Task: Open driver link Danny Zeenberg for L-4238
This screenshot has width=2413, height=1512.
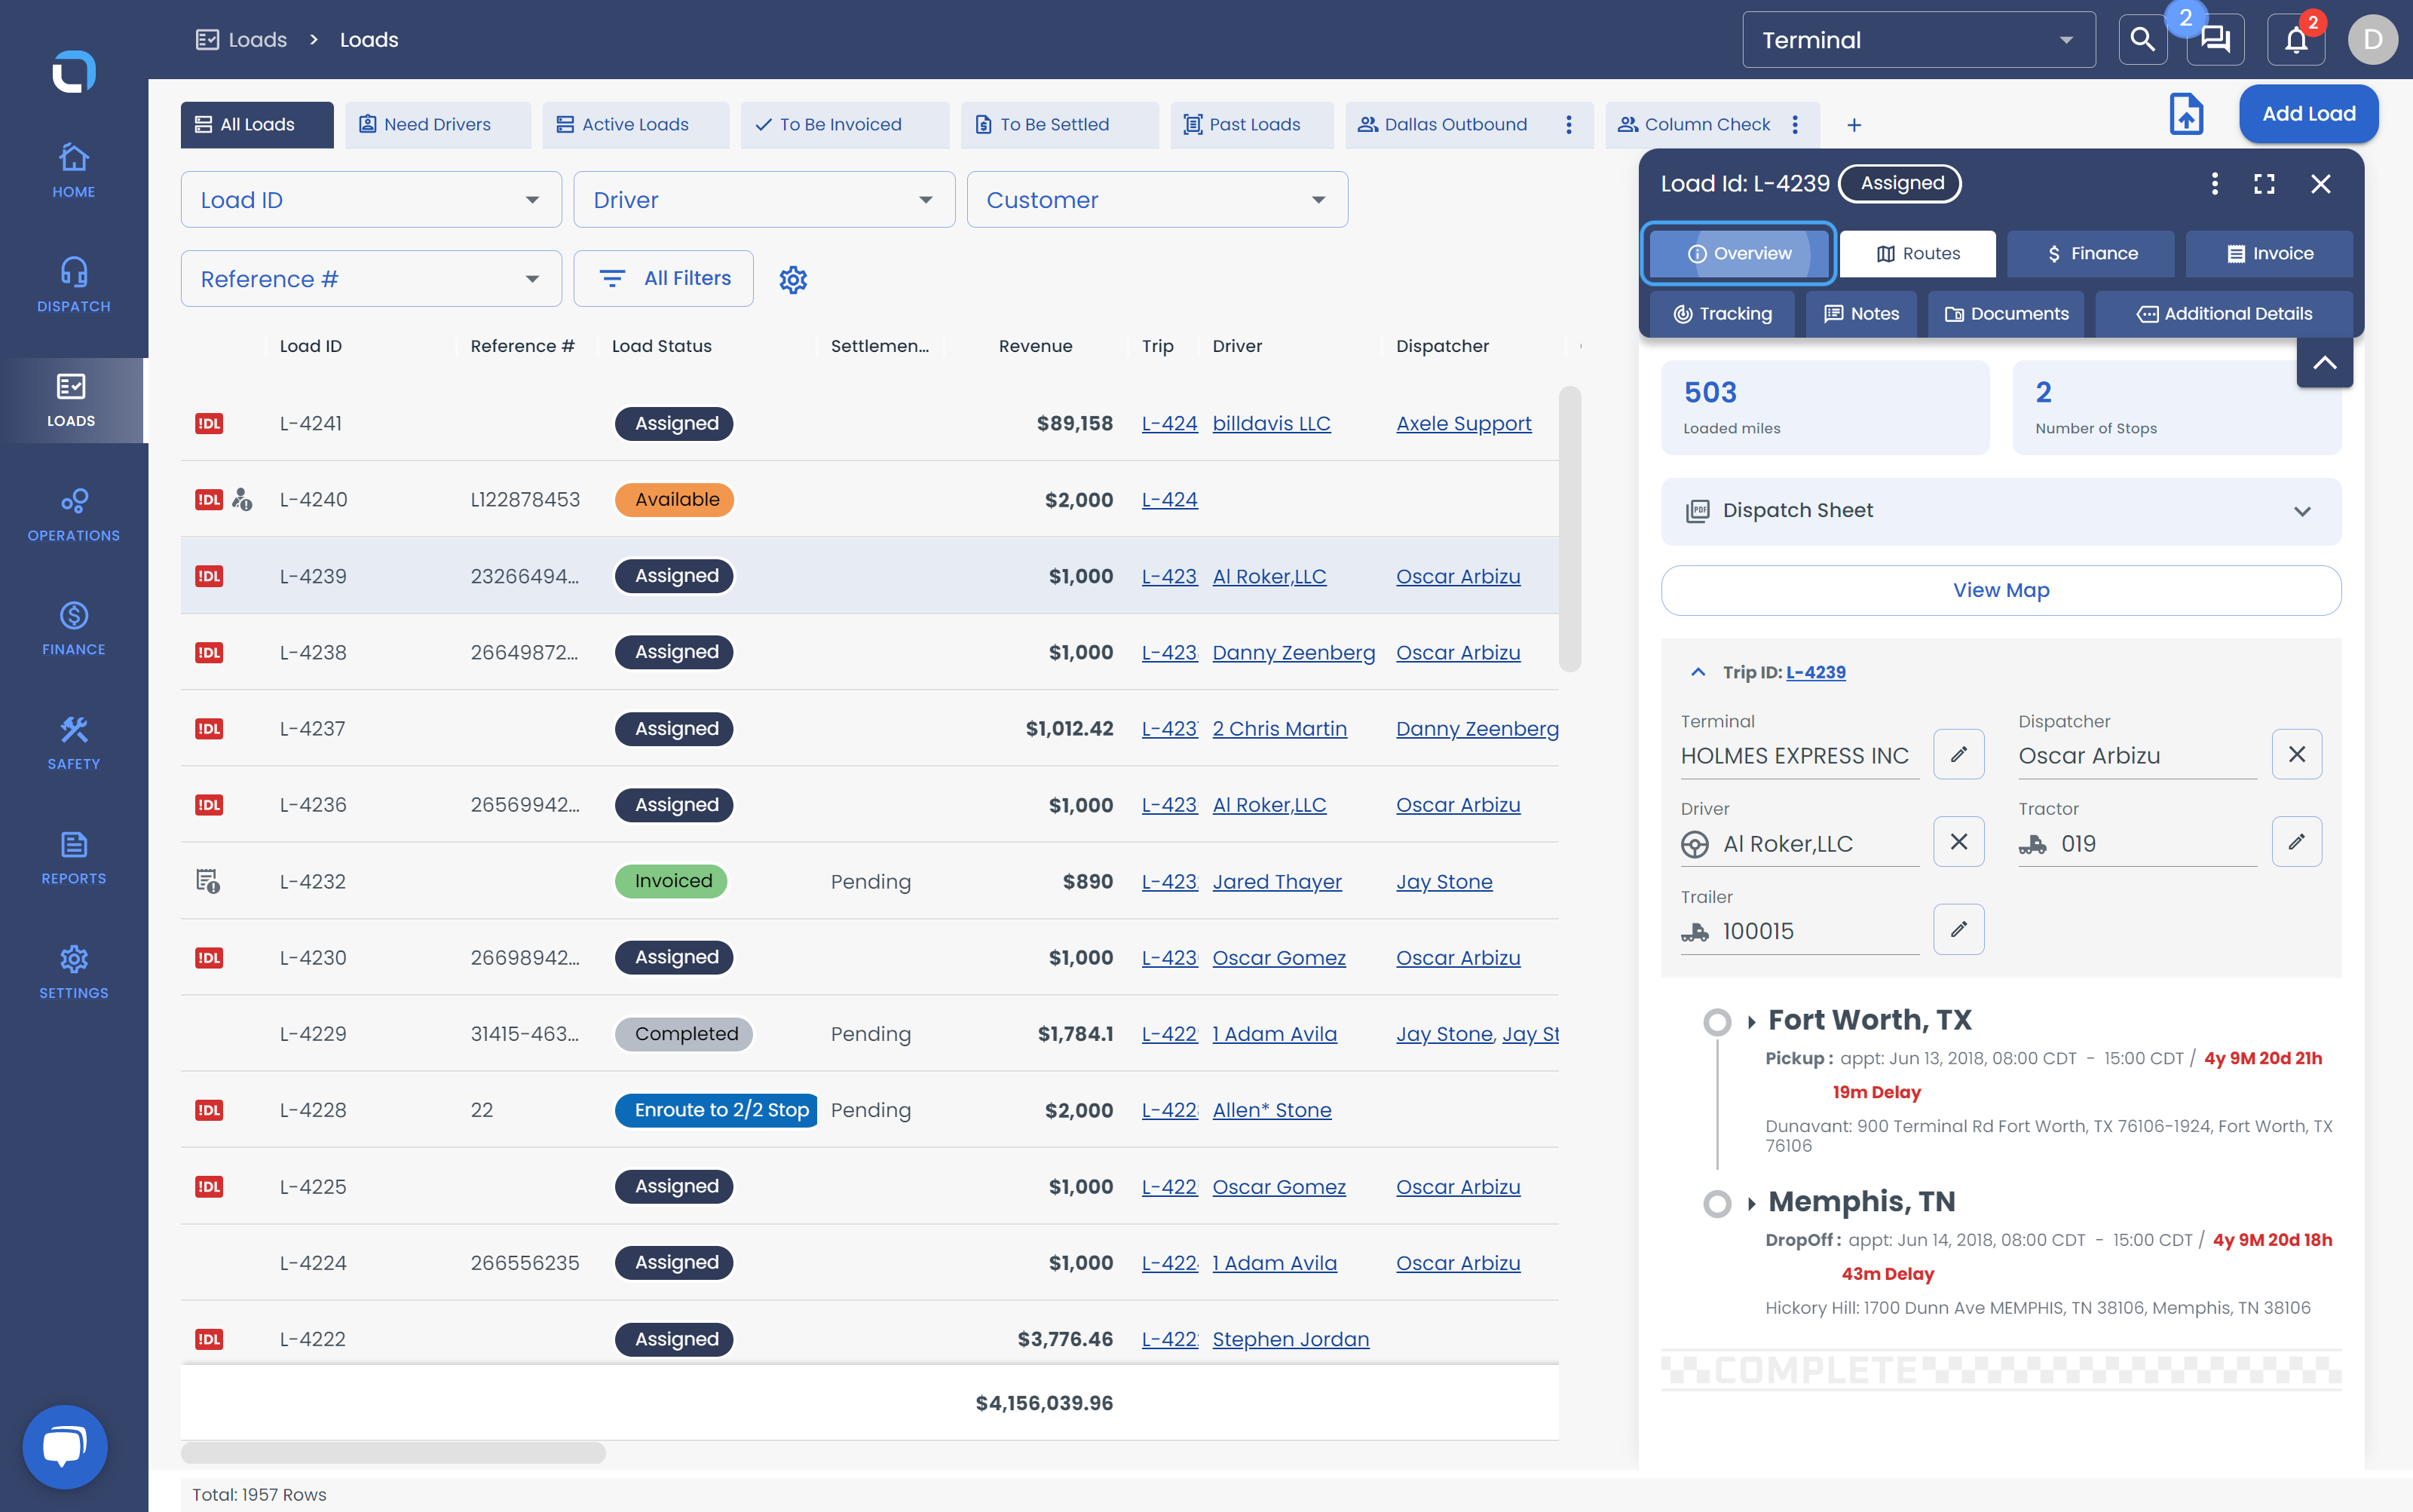Action: [1293, 653]
